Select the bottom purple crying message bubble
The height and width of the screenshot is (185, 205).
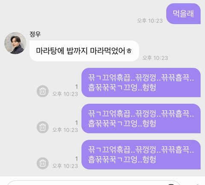coord(141,155)
